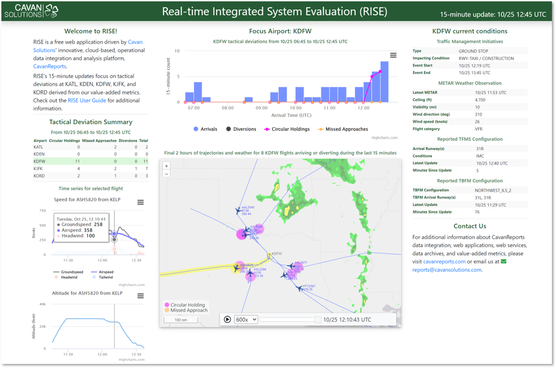
Task: Open the KDFW deviations chart hamburger menu
Action: pyautogui.click(x=393, y=55)
